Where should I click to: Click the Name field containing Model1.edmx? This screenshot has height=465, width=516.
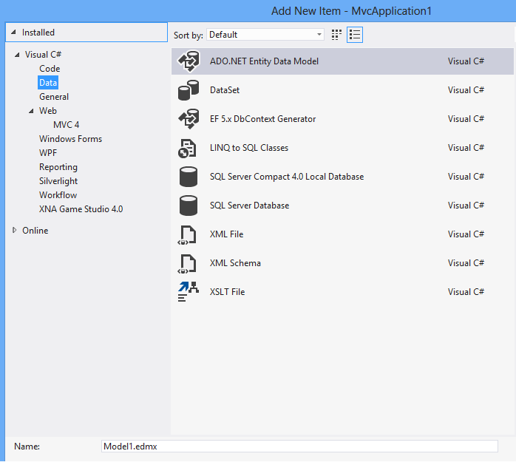click(299, 447)
